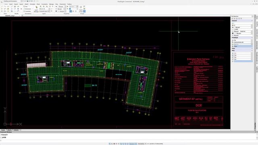
Task: Open the line color ByLayer dropdown in ribbon
Action: pos(62,6)
